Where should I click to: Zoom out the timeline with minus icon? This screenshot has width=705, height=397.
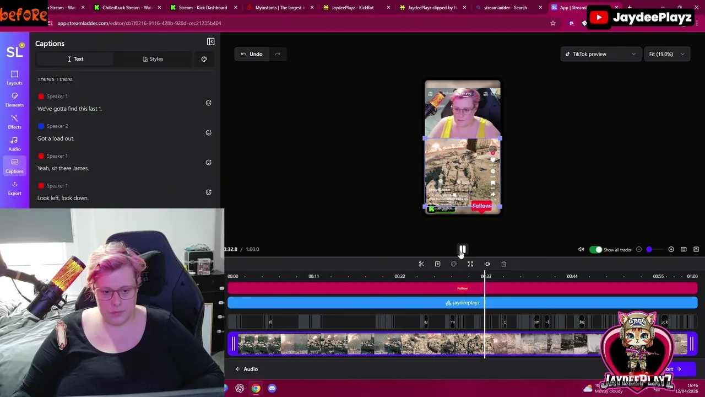point(639,250)
